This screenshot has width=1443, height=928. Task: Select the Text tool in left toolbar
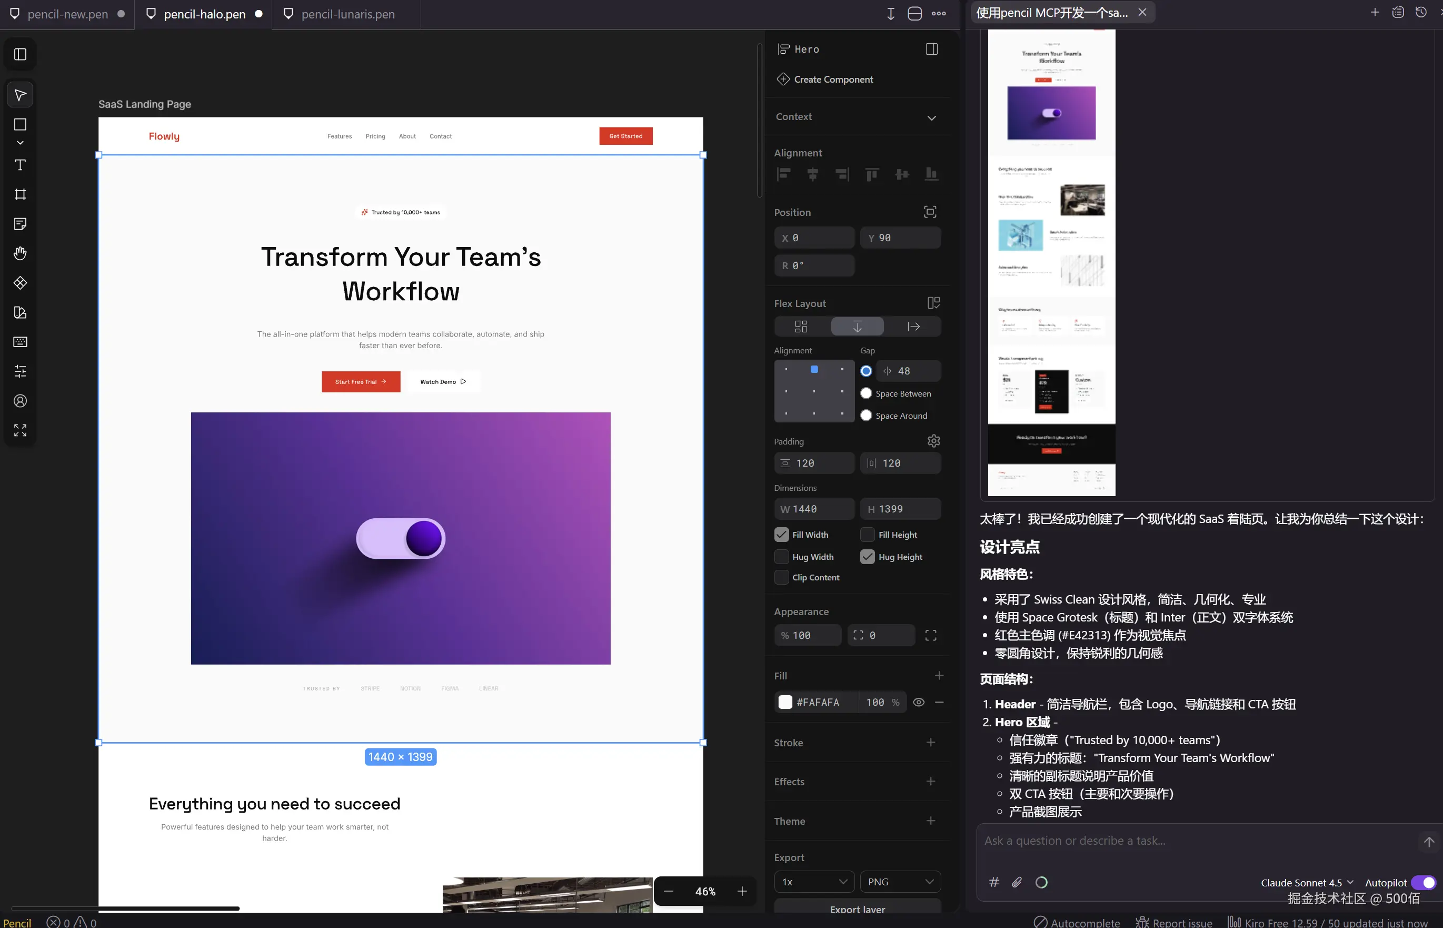tap(20, 165)
